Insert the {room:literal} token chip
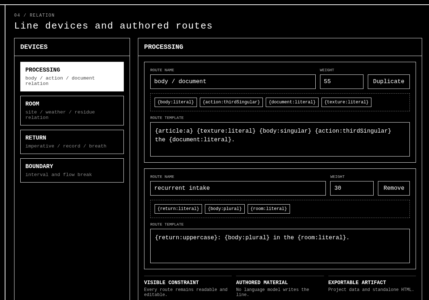 tap(269, 209)
